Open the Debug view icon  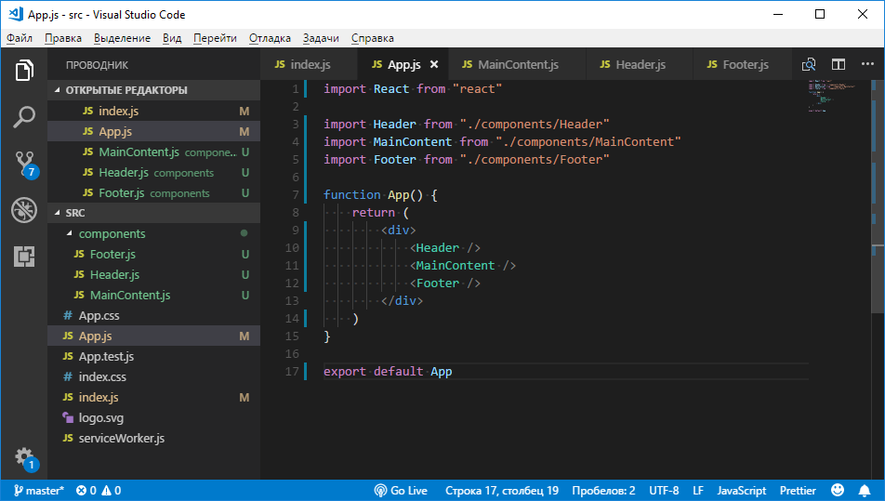click(24, 210)
